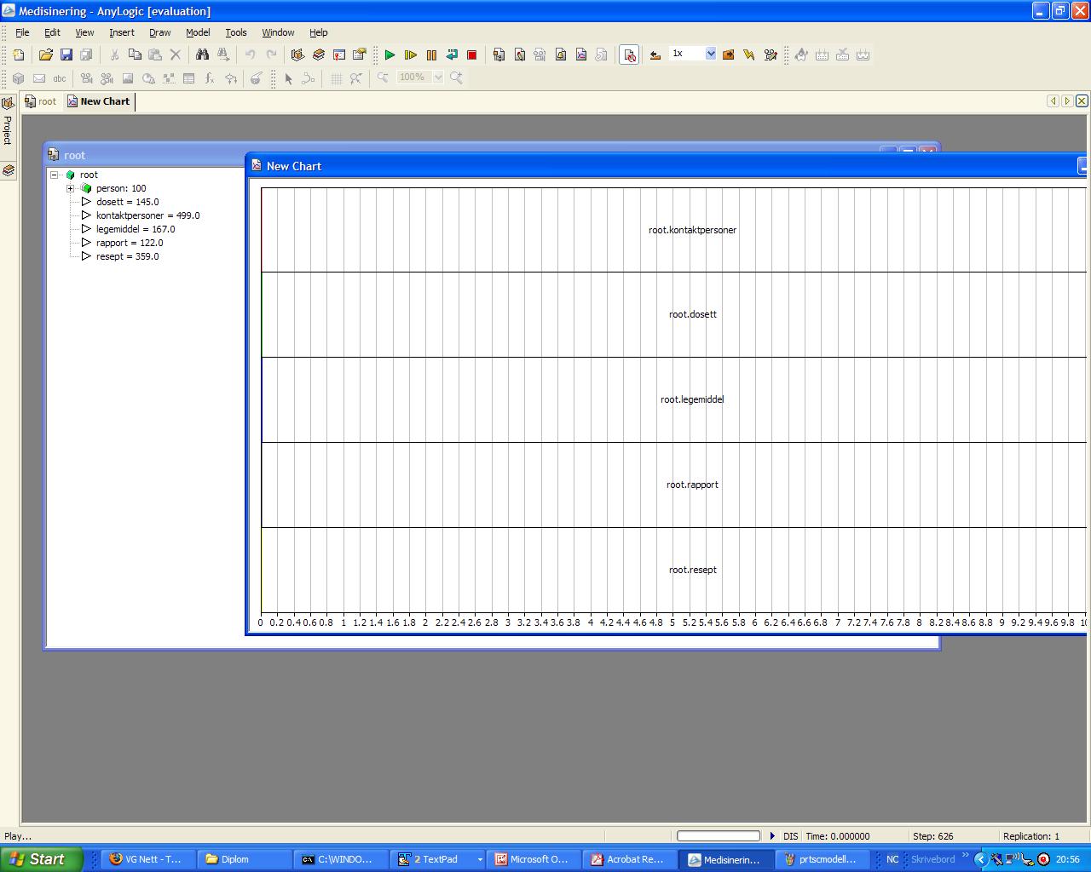Click the green Run model button

pos(390,54)
